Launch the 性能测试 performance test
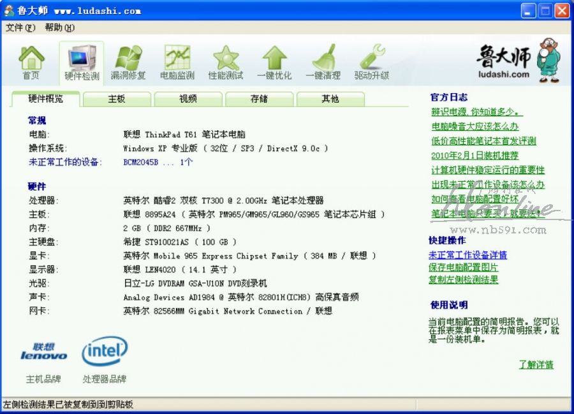This screenshot has width=574, height=414. pos(226,63)
